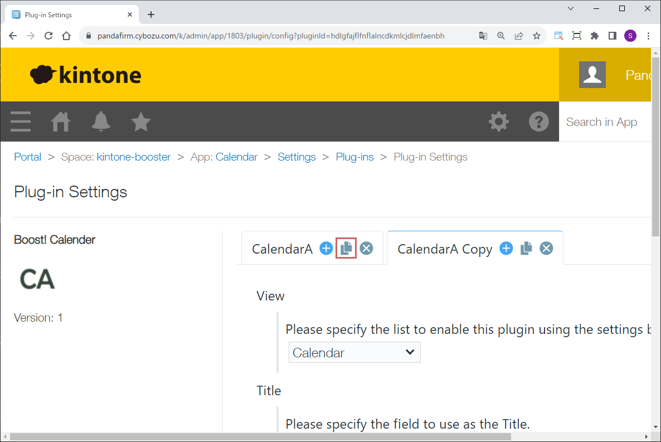
Task: Go to the kintone home icon
Action: click(x=61, y=122)
